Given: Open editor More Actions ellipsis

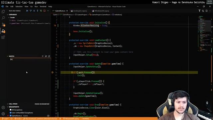Looking at the screenshot, I should [210, 11].
